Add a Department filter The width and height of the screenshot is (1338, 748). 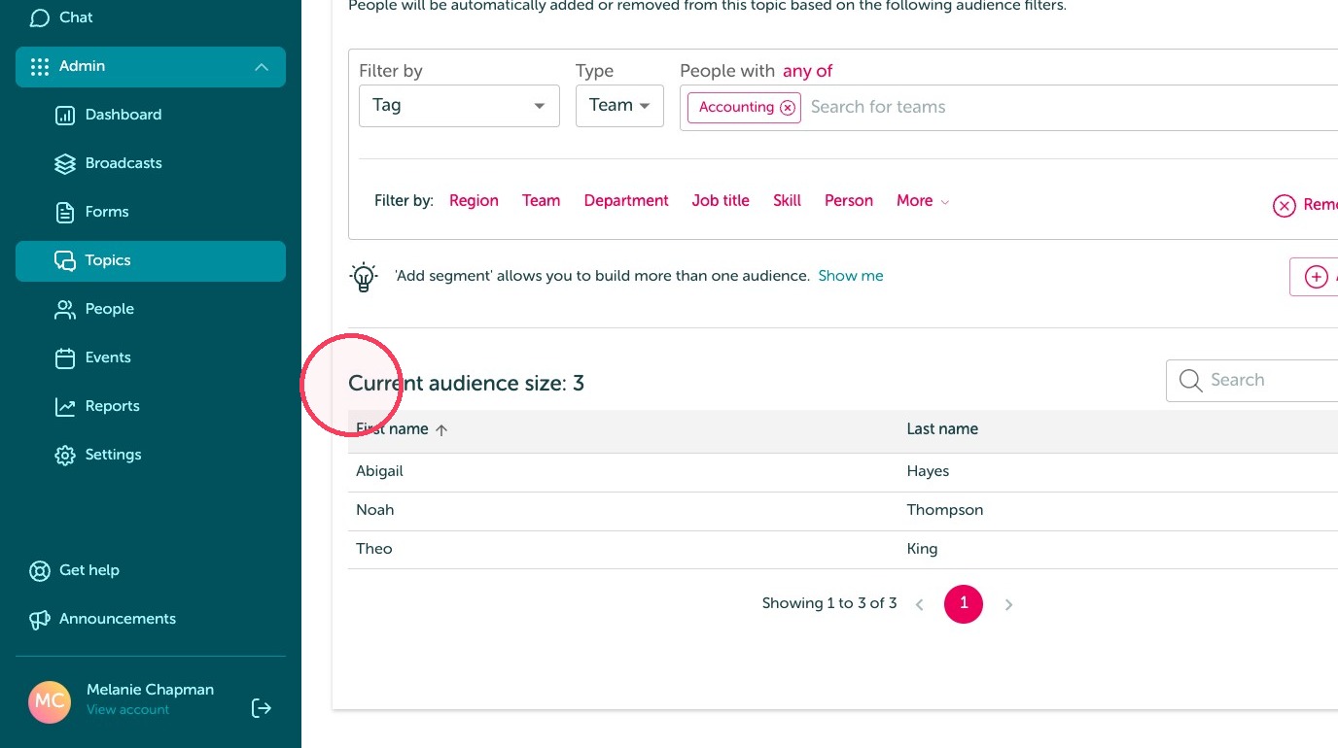(x=626, y=201)
